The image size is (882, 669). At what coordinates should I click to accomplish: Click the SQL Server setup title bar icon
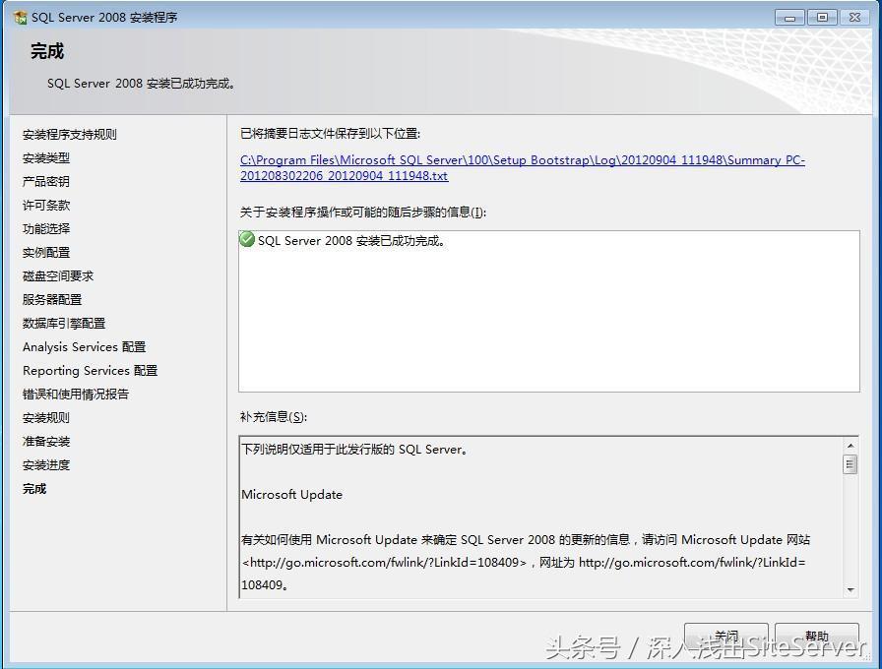21,18
